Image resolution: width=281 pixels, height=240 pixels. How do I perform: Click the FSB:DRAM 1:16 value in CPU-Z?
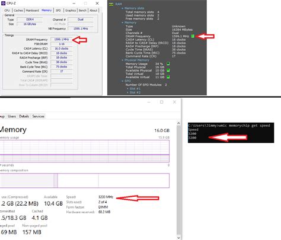[62, 44]
